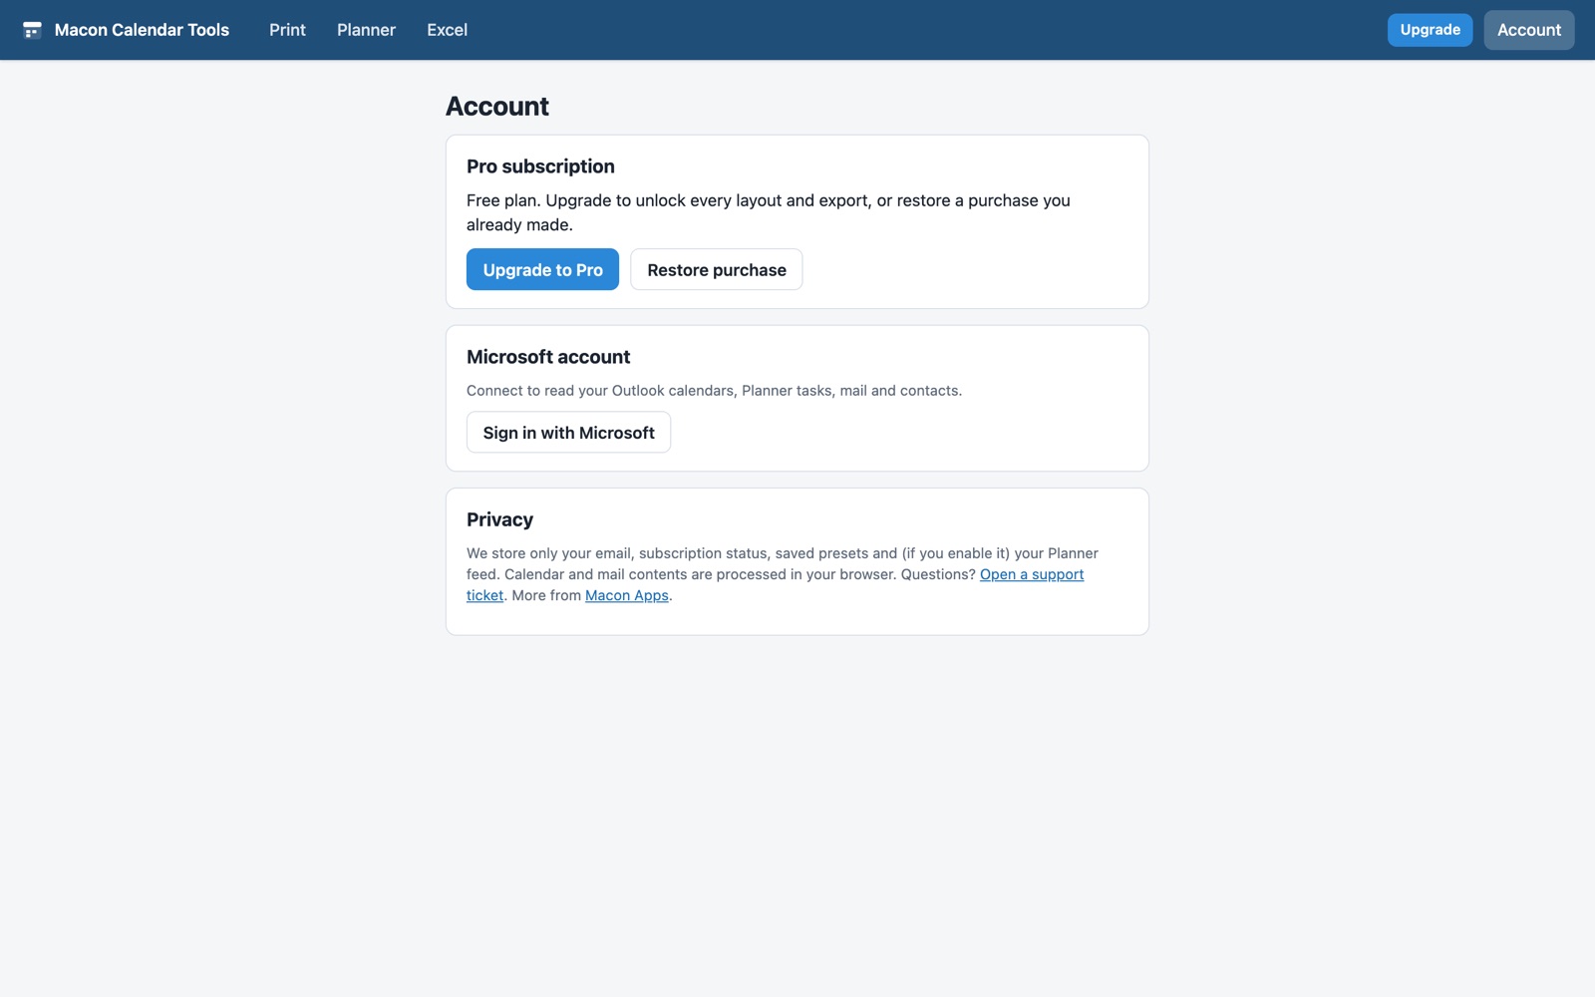
Task: Open the Account button in the header
Action: (x=1528, y=30)
